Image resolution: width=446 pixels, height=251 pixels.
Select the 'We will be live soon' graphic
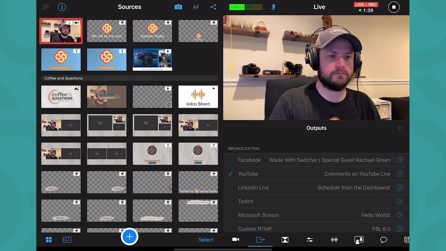coord(107,31)
